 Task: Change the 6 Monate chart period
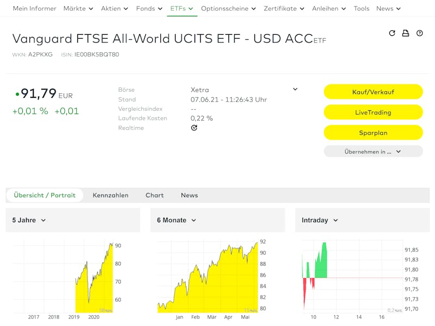coord(176,220)
